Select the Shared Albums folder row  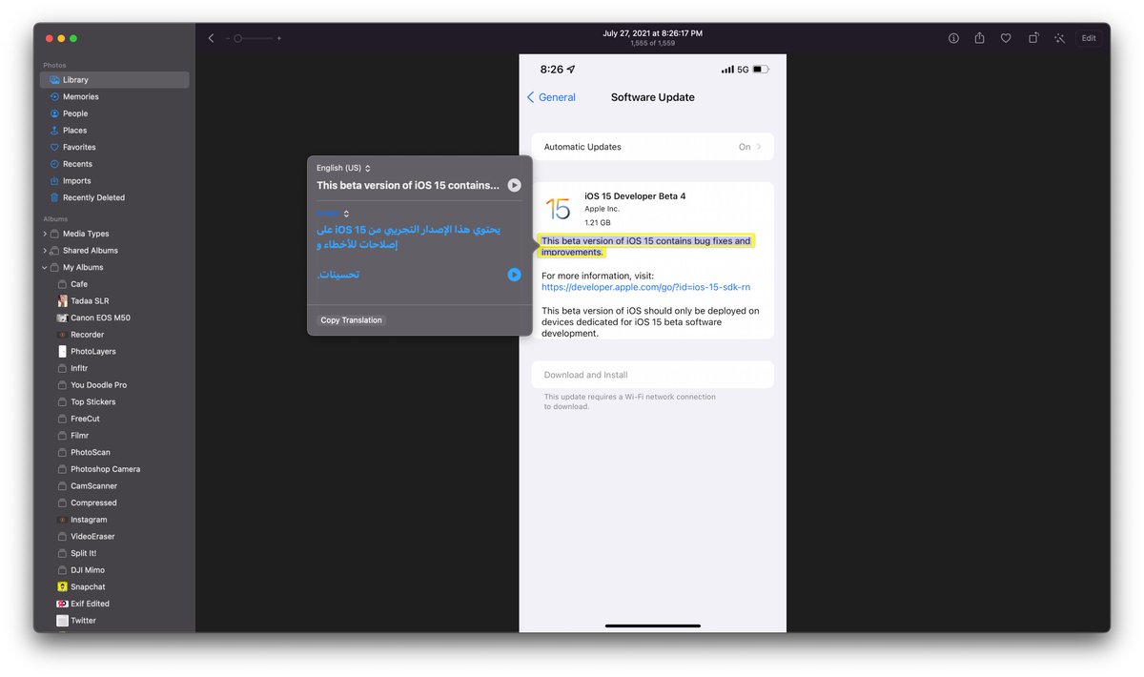tap(114, 251)
